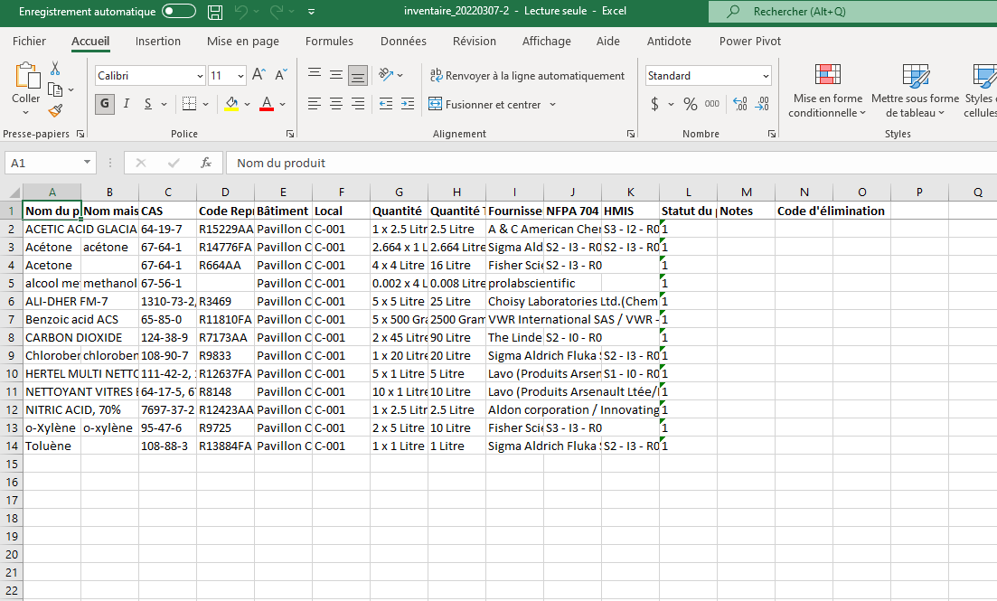Align text to middle of cell

336,74
